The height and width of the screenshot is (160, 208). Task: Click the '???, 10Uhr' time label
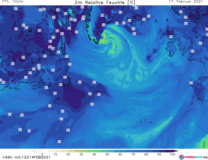pos(13,2)
